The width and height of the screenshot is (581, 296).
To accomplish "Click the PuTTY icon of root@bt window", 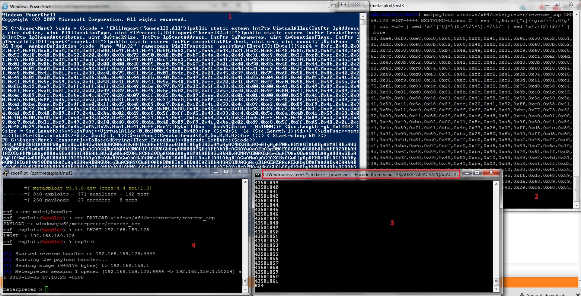I will (6, 173).
